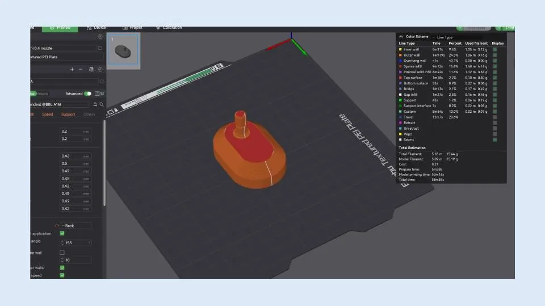
Task: Click the Slice plate button
Action: (477, 28)
